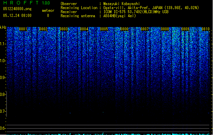
Task: Click antenna text A504HB(yagi 4el)
Action: 120,16
